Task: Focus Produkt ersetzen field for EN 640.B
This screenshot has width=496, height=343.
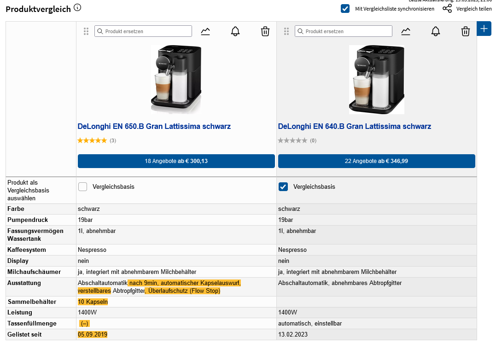Action: 344,31
